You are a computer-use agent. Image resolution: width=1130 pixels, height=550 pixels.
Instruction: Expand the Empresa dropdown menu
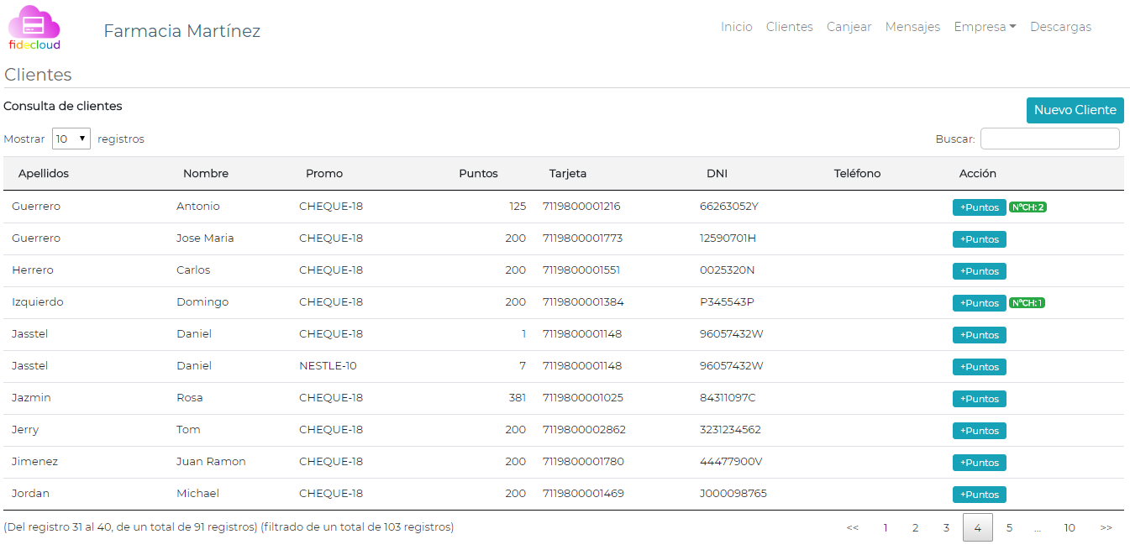tap(985, 27)
